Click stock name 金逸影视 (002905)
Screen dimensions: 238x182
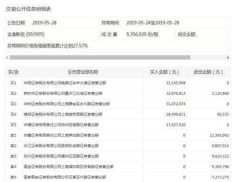[x=26, y=34]
